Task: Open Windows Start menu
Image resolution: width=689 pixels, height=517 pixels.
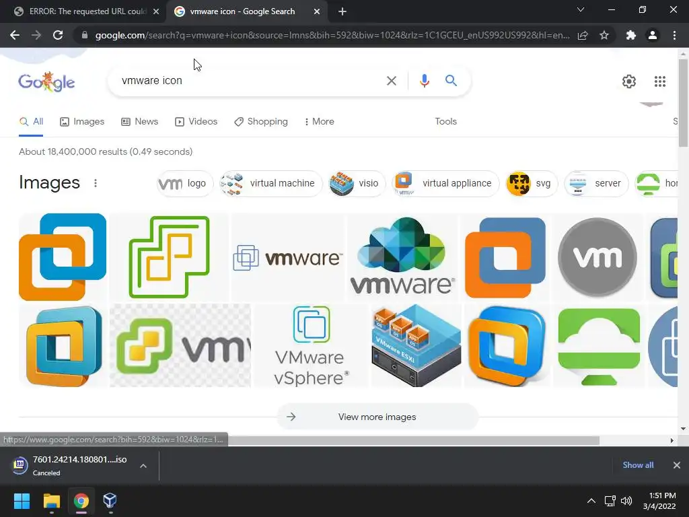Action: [22, 501]
